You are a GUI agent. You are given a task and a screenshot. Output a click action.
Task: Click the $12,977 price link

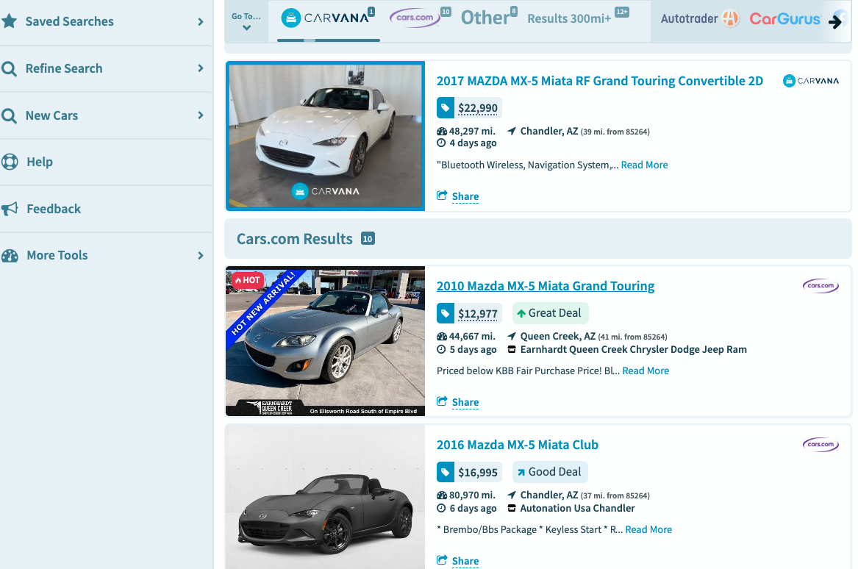point(478,314)
